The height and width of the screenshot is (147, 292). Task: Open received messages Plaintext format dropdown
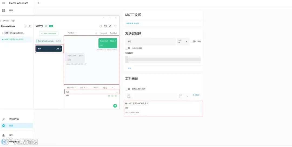point(72,33)
